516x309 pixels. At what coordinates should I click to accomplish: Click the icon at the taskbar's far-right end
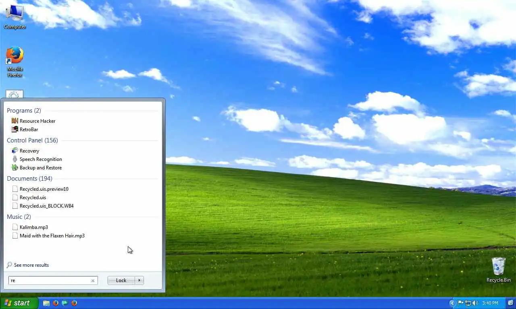tap(511, 303)
